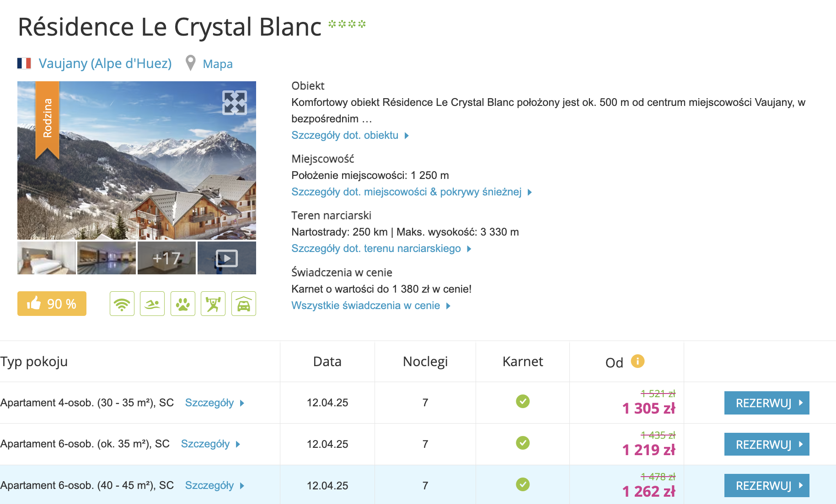The height and width of the screenshot is (504, 836).
Task: Expand Szczegóły for Apartament 6-osob. ok. 35 m²
Action: click(210, 444)
